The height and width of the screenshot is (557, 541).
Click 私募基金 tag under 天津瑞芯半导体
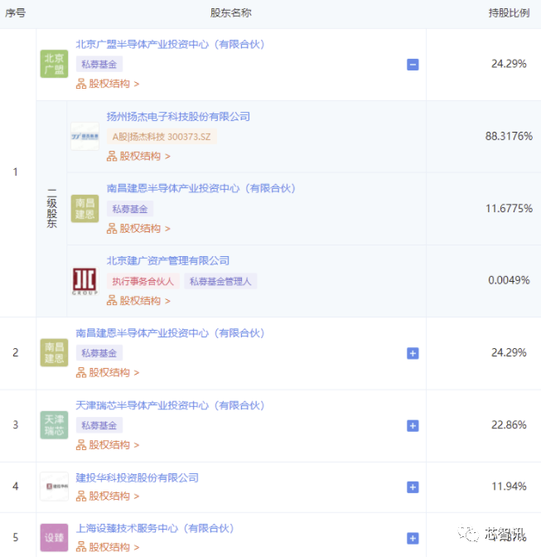(x=99, y=425)
